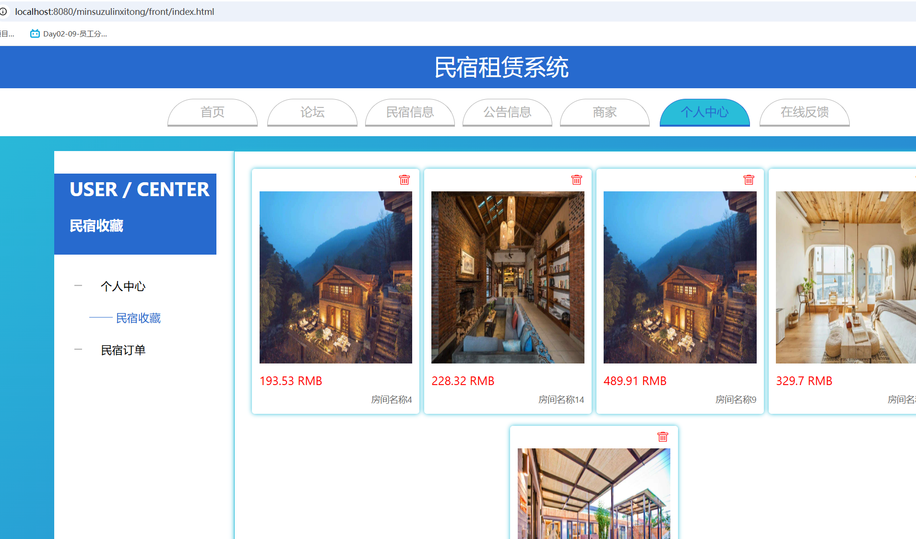916x539 pixels.
Task: Open the 公告信息 tab
Action: [x=508, y=112]
